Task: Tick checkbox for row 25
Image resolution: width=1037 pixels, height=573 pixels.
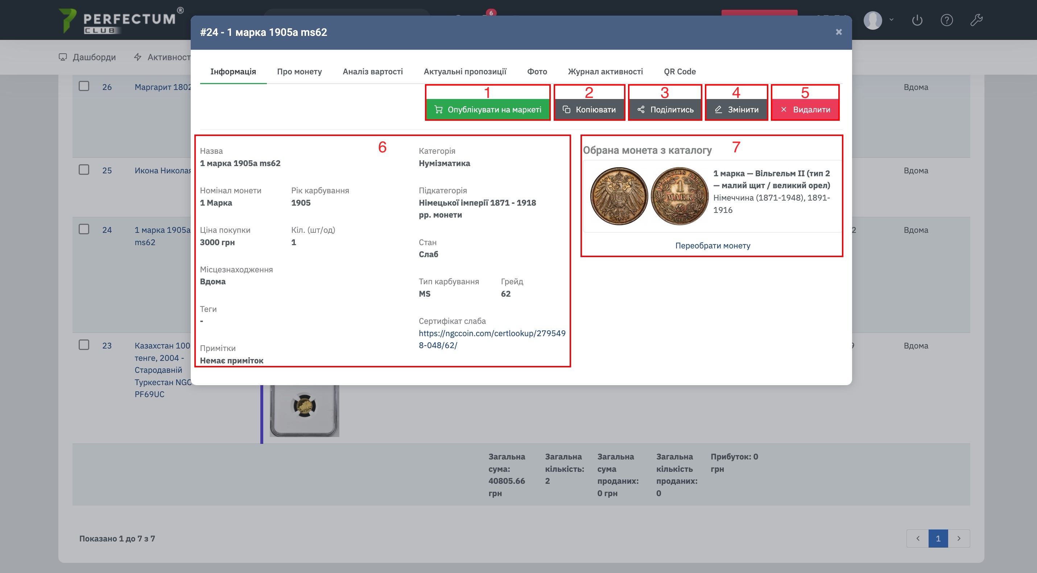Action: point(84,169)
